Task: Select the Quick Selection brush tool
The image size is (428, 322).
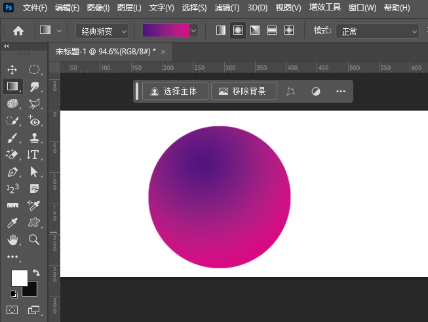Action: click(x=12, y=120)
